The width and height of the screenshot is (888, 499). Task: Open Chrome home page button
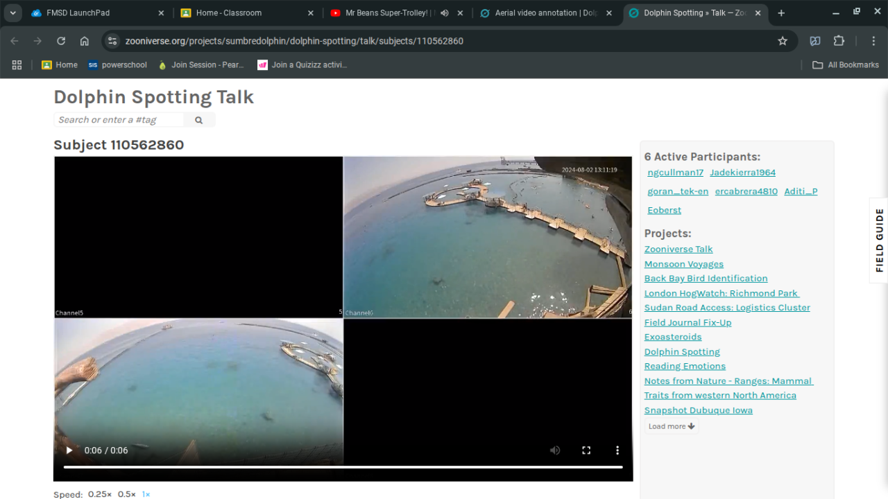click(x=85, y=41)
